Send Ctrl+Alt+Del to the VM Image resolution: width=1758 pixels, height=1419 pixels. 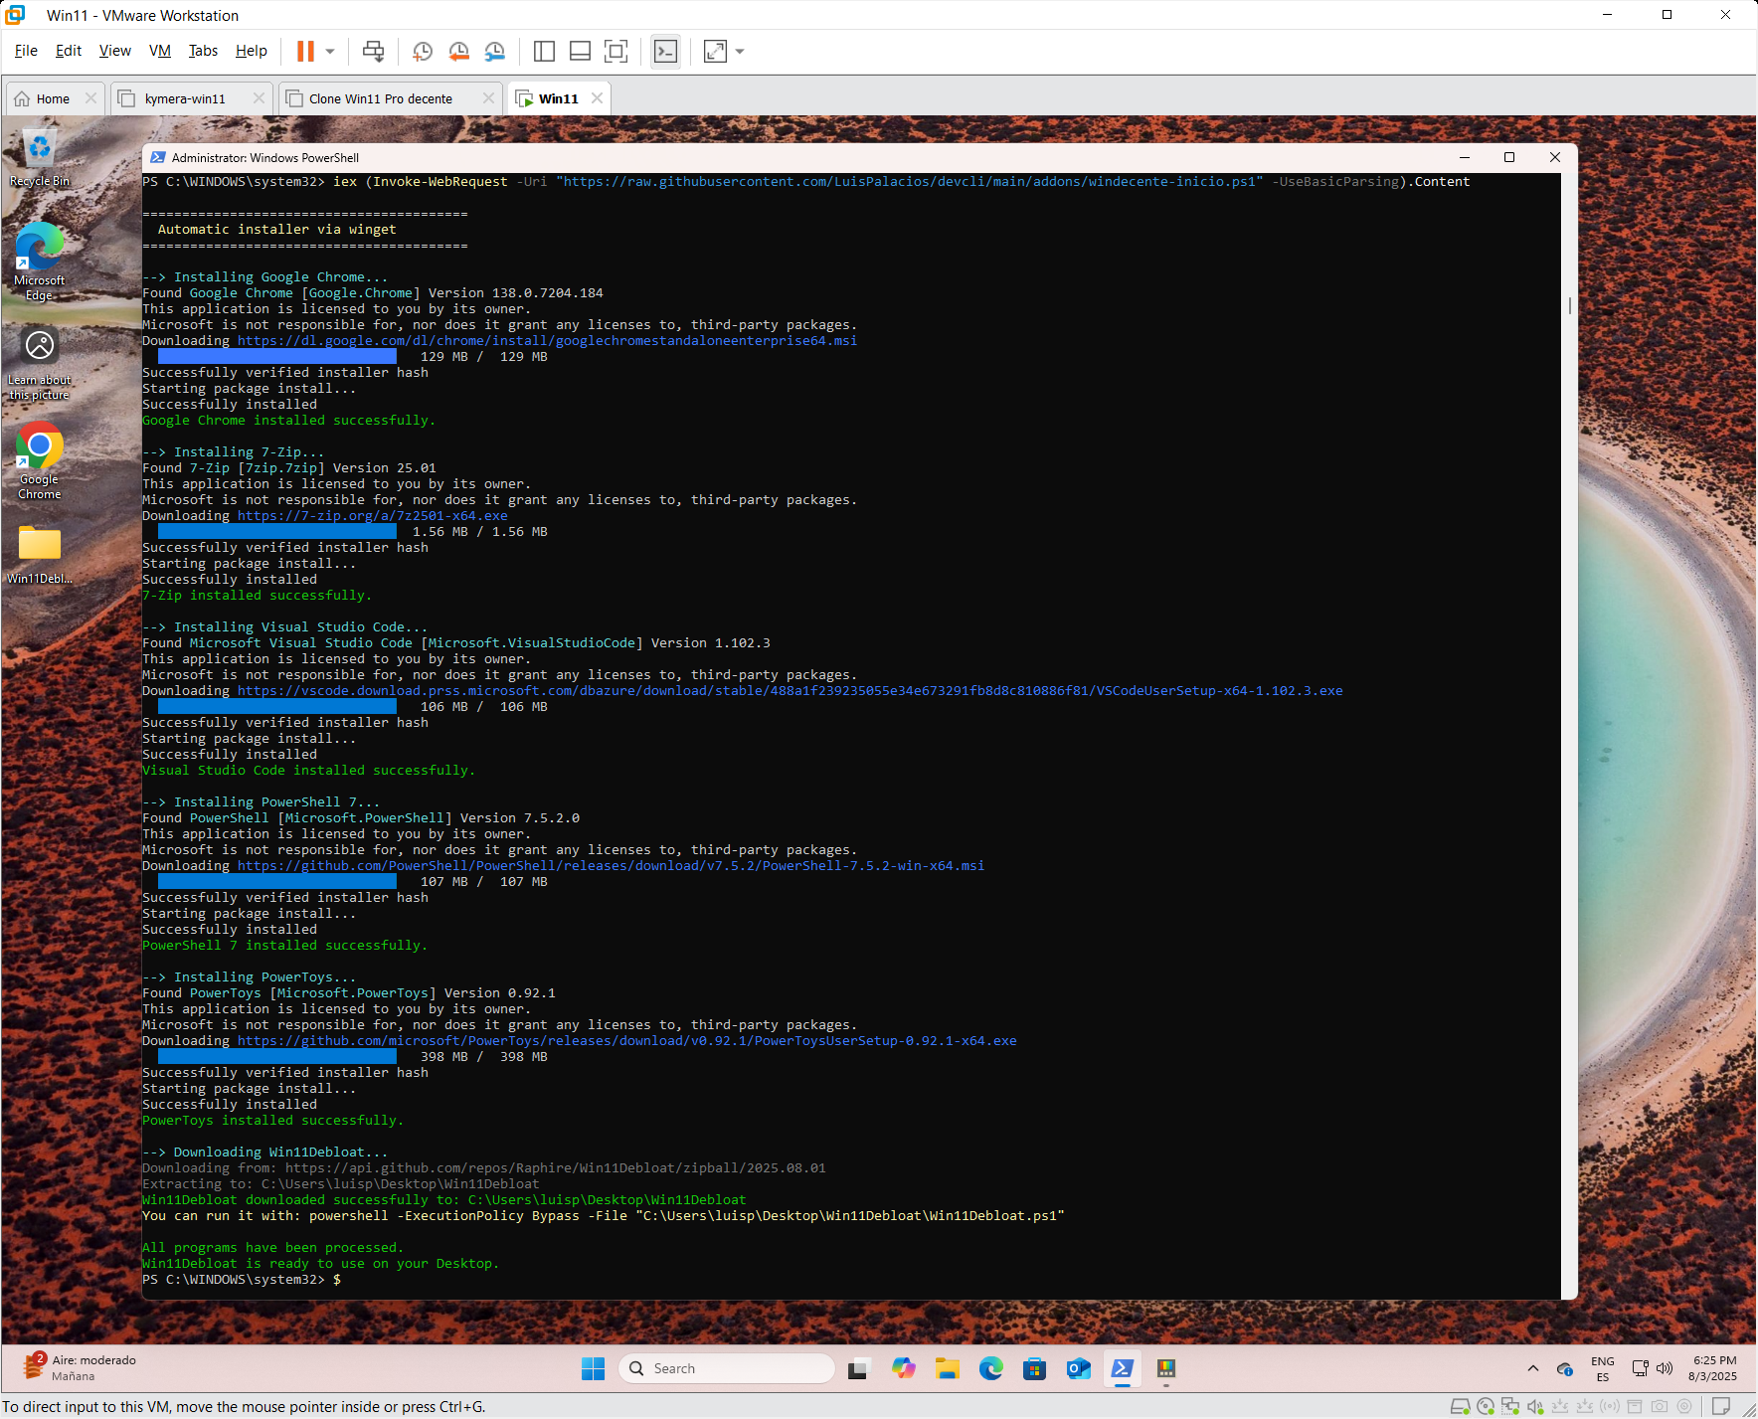point(373,51)
